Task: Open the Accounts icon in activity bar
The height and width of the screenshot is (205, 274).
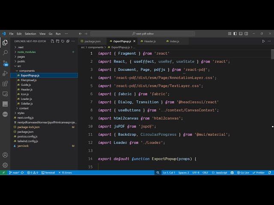Action: click(5, 155)
